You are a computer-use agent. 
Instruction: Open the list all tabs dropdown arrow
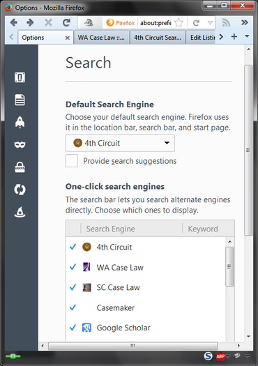tap(247, 36)
